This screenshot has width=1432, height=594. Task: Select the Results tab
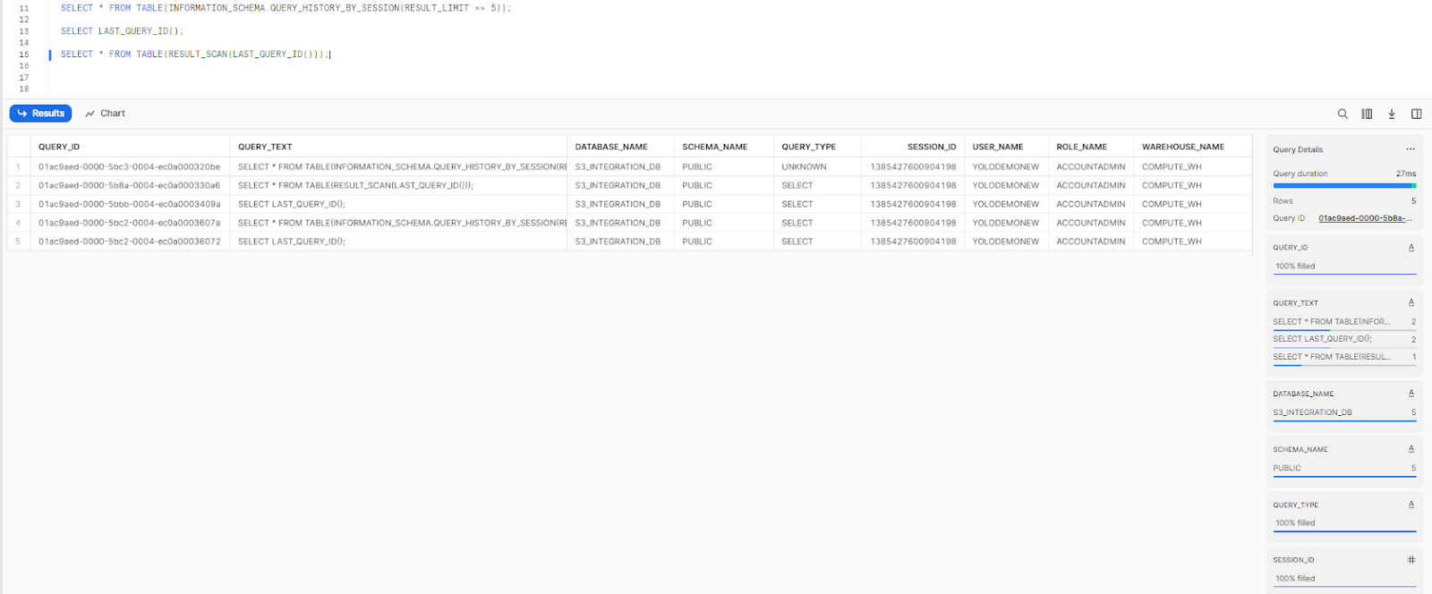(x=40, y=114)
